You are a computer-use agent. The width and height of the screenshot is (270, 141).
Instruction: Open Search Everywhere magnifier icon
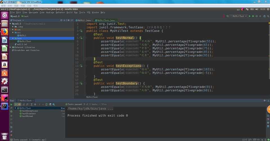click(268, 16)
